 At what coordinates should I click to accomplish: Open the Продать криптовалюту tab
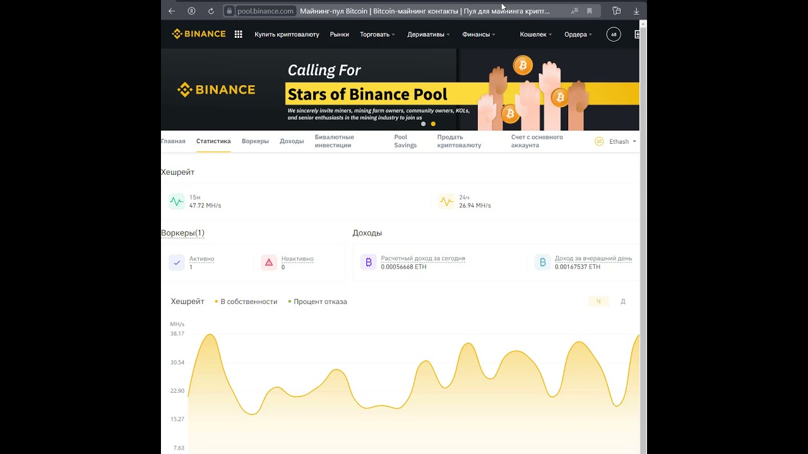pyautogui.click(x=460, y=141)
